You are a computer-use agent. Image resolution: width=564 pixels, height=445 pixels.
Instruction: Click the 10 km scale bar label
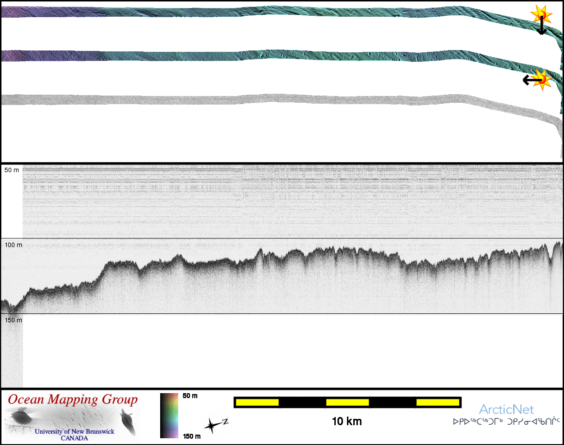point(347,421)
